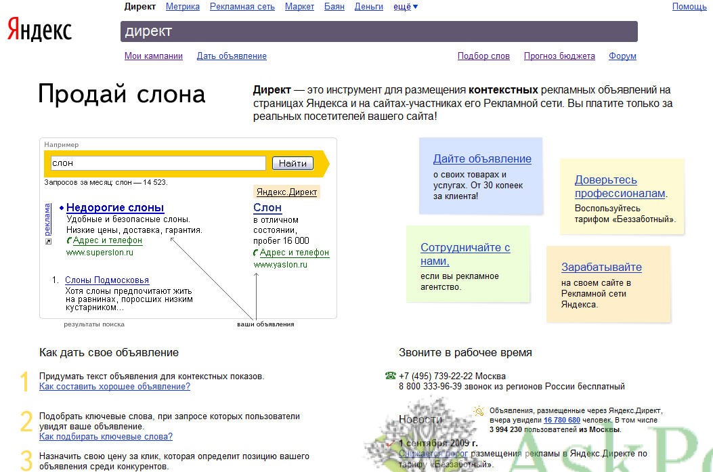This screenshot has height=472, width=713.
Task: Click Дать объявление in the submenu
Action: pyautogui.click(x=232, y=56)
